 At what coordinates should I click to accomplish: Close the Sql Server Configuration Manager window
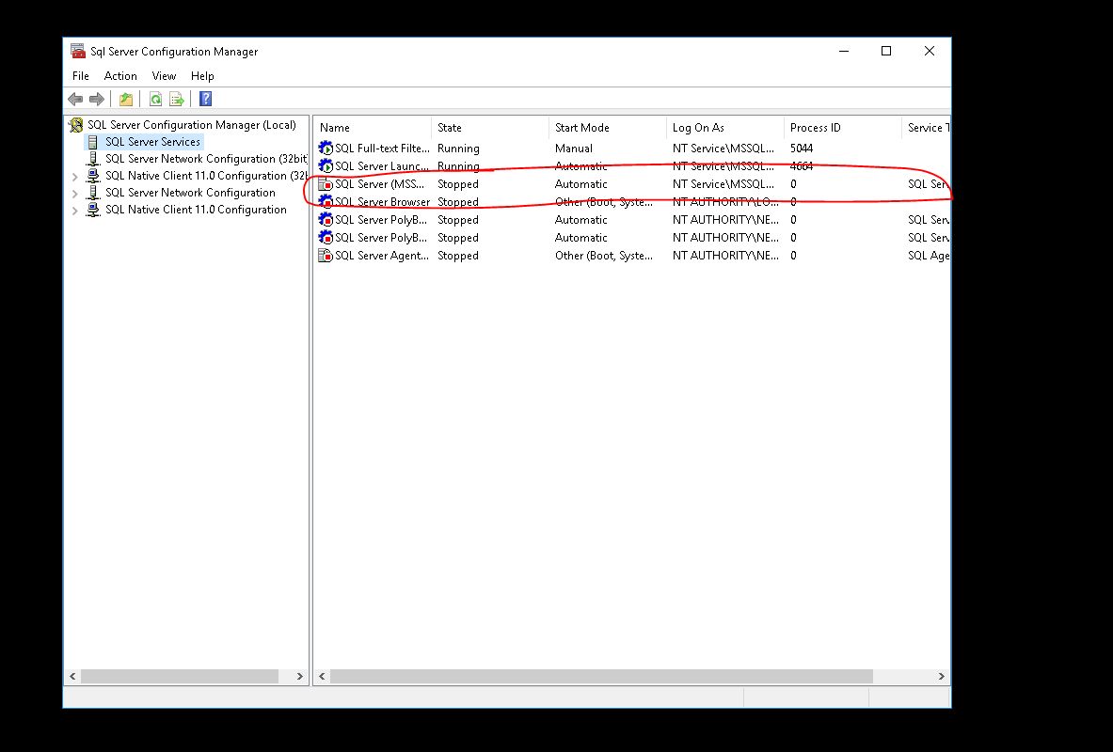click(930, 51)
